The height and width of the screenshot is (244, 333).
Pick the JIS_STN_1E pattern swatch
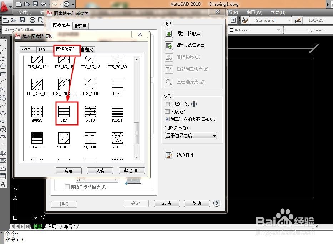click(x=37, y=85)
